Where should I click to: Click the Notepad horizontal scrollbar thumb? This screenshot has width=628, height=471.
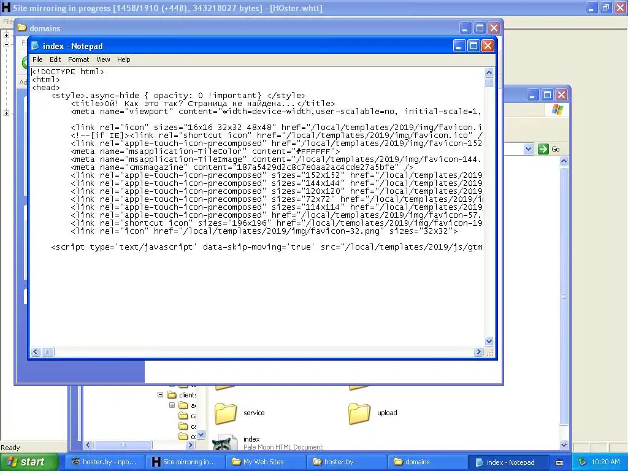(x=47, y=351)
